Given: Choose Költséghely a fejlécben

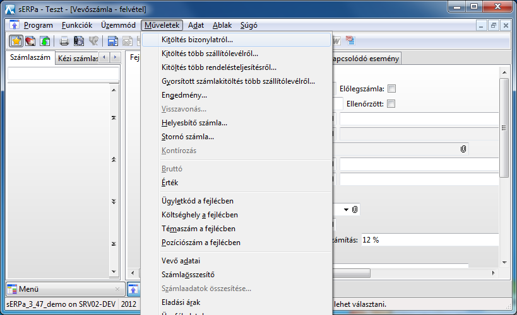Looking at the screenshot, I should (237, 215).
